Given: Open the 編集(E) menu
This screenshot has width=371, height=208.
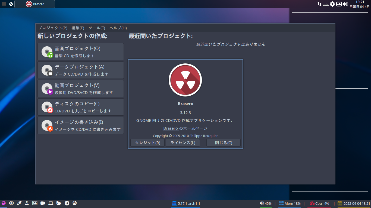Looking at the screenshot, I should pyautogui.click(x=78, y=28).
